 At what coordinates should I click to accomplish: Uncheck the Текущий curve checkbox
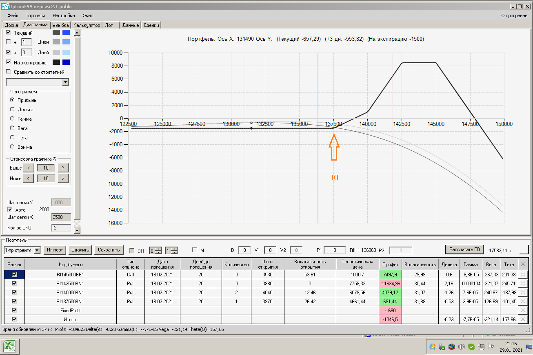click(9, 33)
